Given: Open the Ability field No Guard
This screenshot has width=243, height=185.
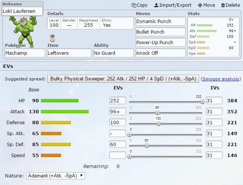Looking at the screenshot, I should tap(114, 53).
